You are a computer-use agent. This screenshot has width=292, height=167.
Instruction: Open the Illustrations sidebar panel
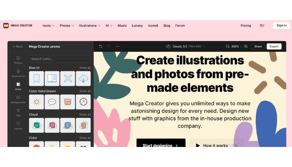18,73
